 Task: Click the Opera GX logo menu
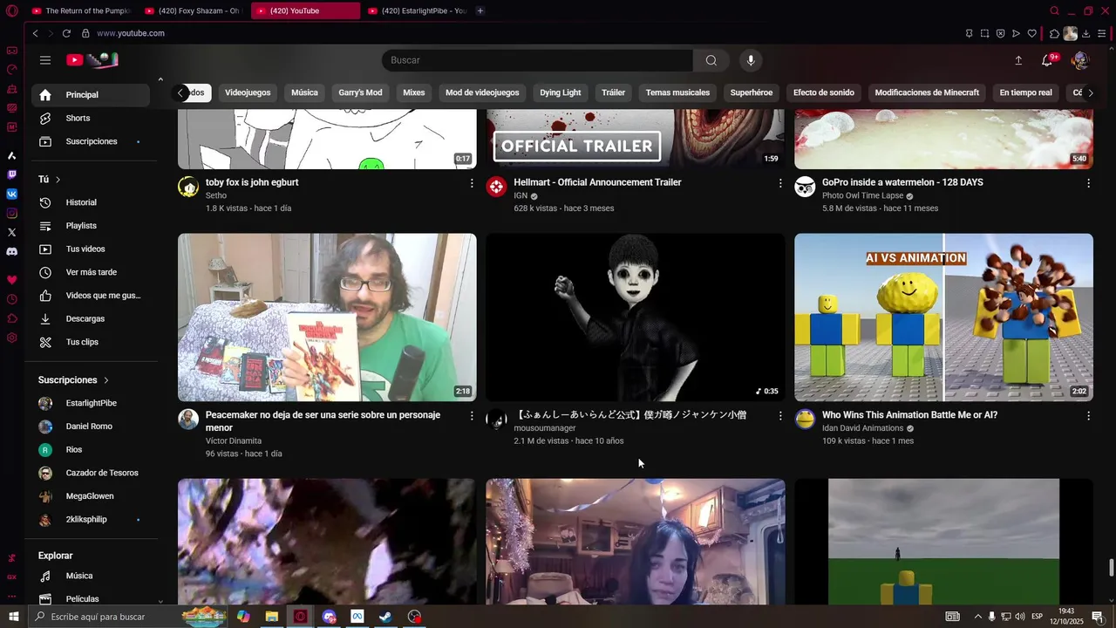(x=11, y=10)
